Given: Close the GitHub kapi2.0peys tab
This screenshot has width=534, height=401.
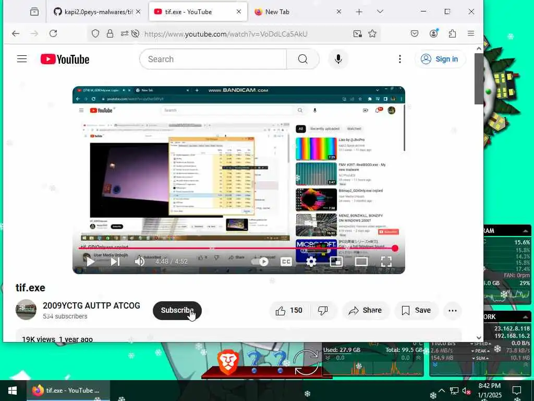Looking at the screenshot, I should (138, 12).
